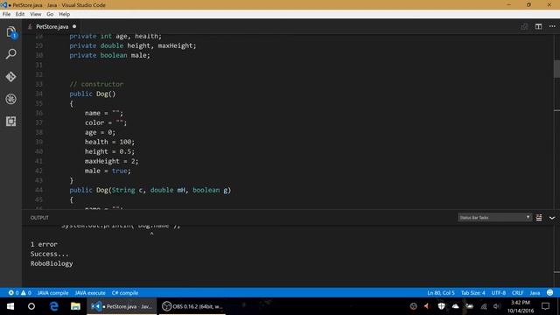This screenshot has width=560, height=315.
Task: Click the 'male = true;' code line
Action: pyautogui.click(x=108, y=171)
